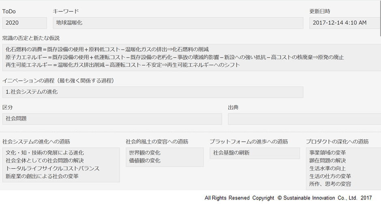Click the ToDo label
381x204 pixels.
9,11
